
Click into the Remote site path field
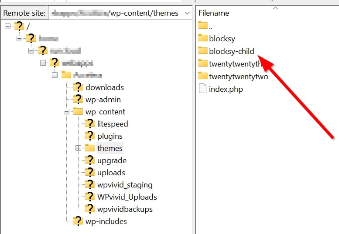pos(114,13)
